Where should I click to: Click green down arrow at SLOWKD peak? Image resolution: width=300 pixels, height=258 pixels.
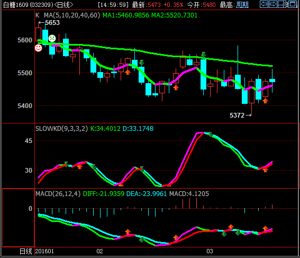click(x=210, y=134)
